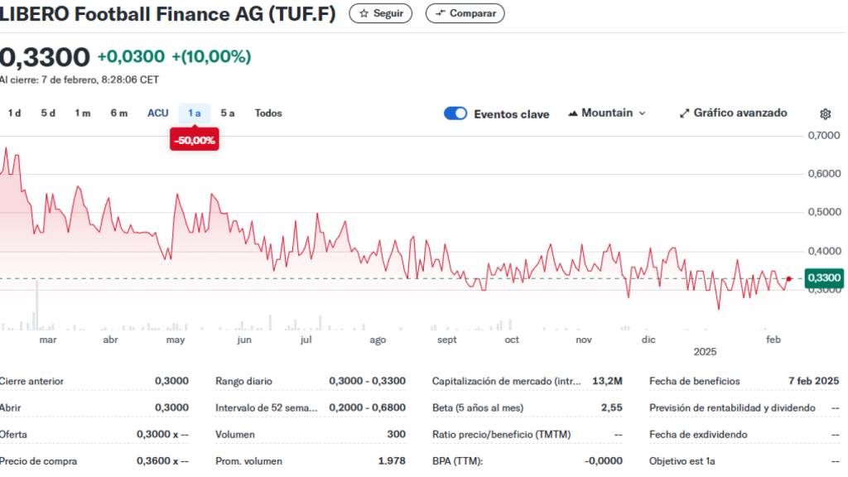
Task: Click the tall volume bar near mar
Action: pos(36,306)
